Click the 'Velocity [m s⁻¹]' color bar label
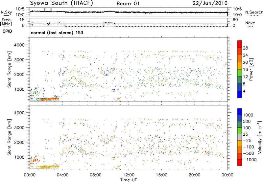 click(260, 137)
